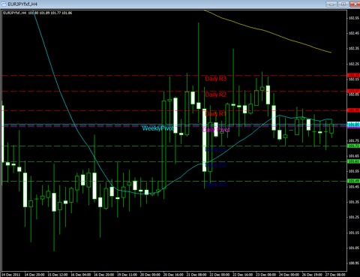Click the 16 Dec 20:00 time label
The image size is (360, 277).
pos(104,275)
